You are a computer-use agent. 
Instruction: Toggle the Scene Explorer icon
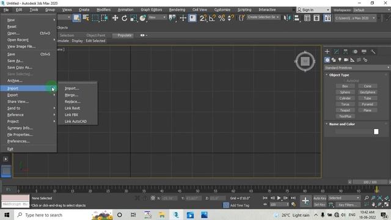tap(307, 18)
